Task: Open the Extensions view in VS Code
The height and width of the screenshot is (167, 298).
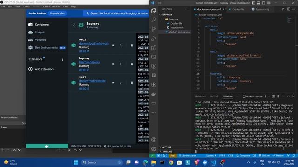Action: tap(154, 47)
